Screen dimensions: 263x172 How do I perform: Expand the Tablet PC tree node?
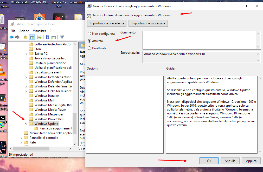coord(26,54)
